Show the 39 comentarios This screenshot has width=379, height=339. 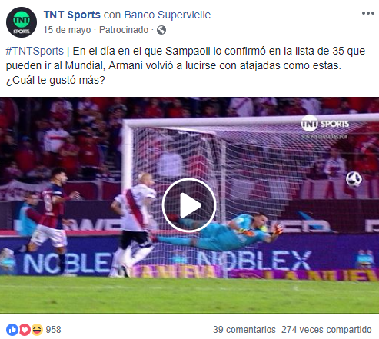point(244,330)
